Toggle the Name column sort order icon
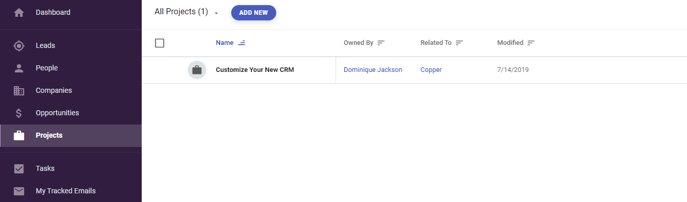This screenshot has width=687, height=202. click(x=241, y=43)
